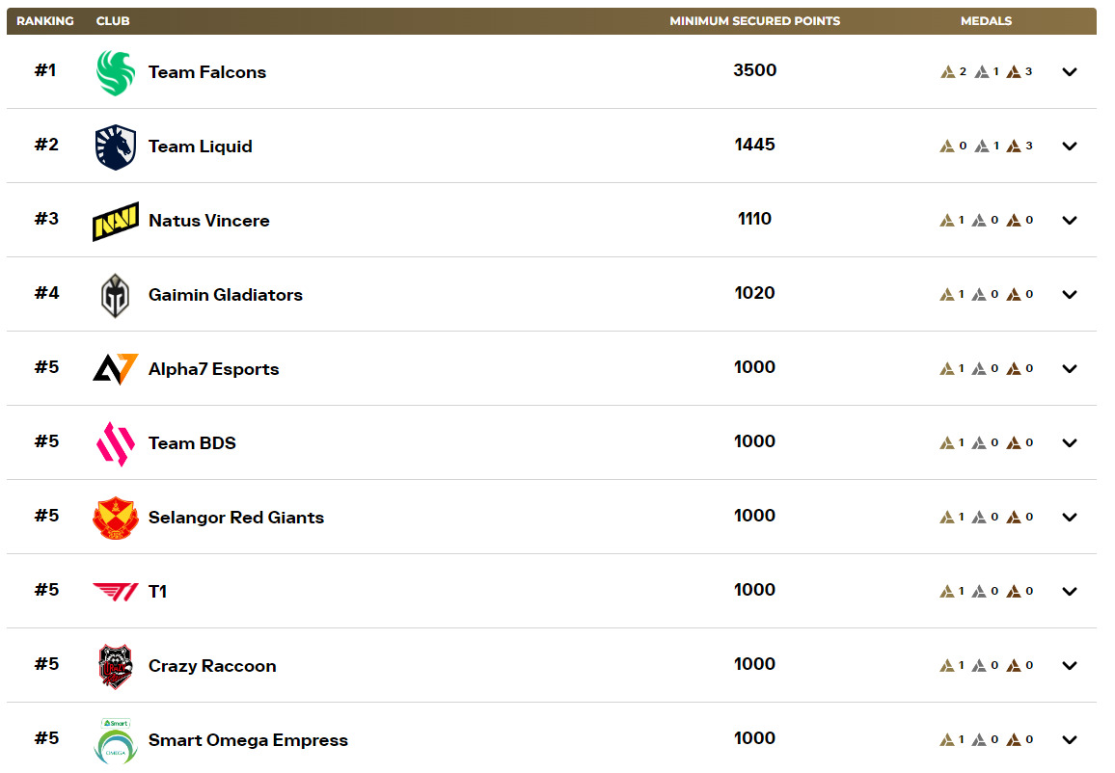Click the Selangor Red Giants crest
Screen dimensions: 1115x773
pyautogui.click(x=116, y=518)
